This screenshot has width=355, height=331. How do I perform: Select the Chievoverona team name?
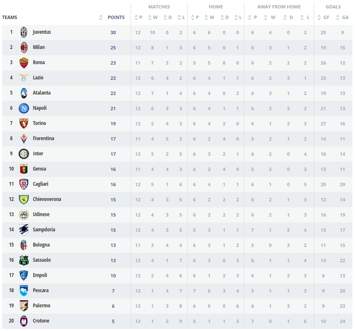[x=47, y=199]
